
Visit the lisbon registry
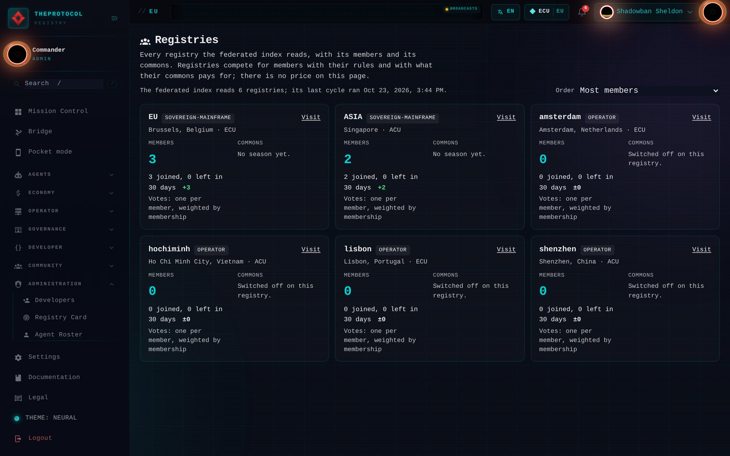(x=506, y=249)
